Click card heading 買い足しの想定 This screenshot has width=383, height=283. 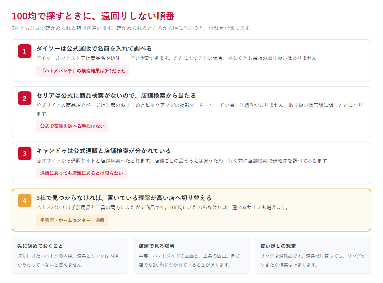278,246
